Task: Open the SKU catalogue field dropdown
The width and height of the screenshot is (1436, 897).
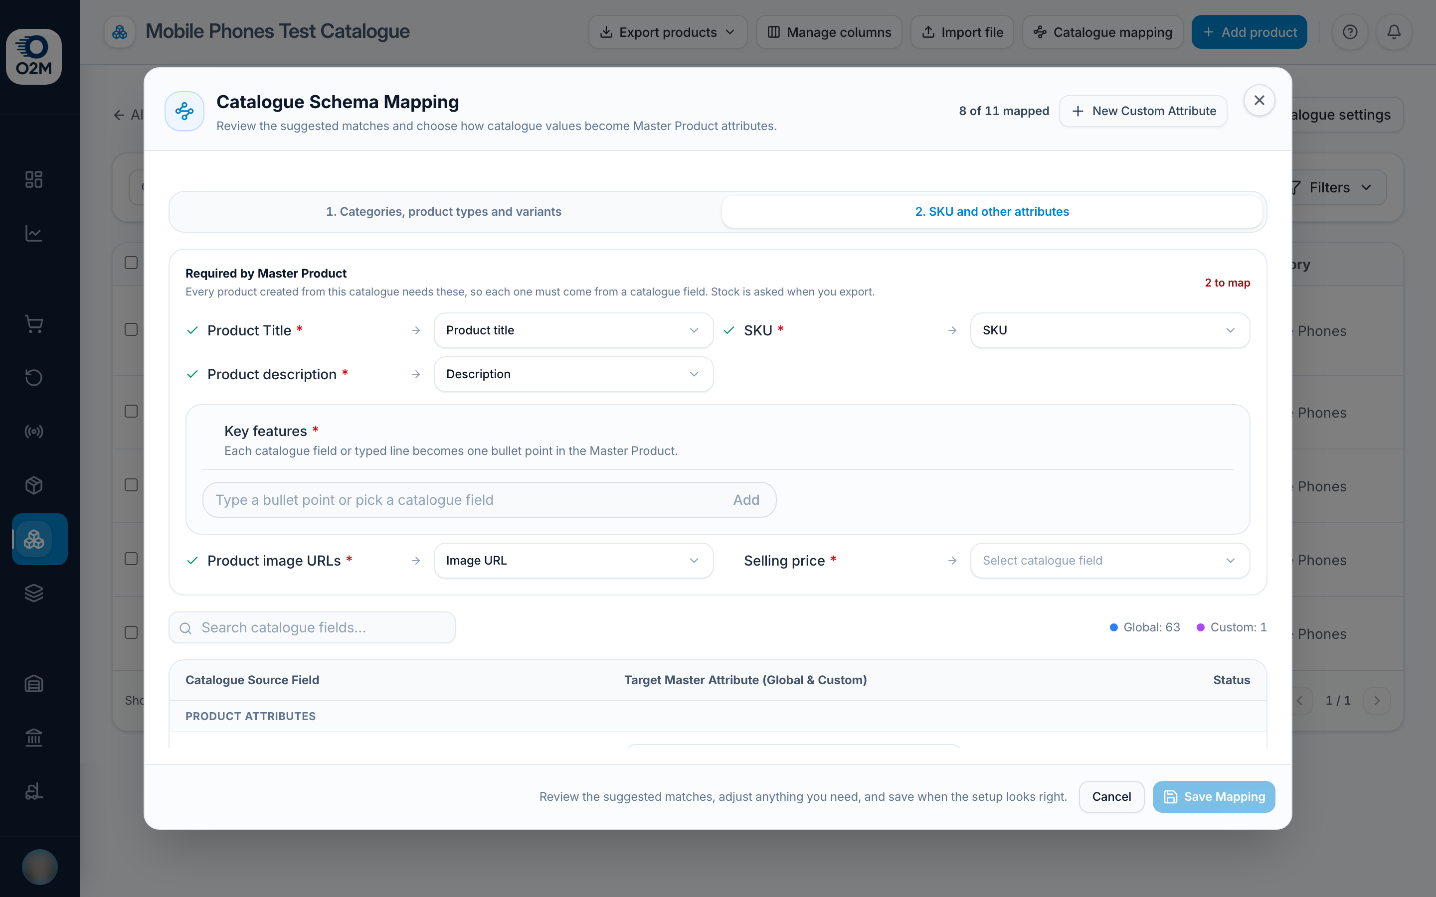Action: click(x=1109, y=330)
